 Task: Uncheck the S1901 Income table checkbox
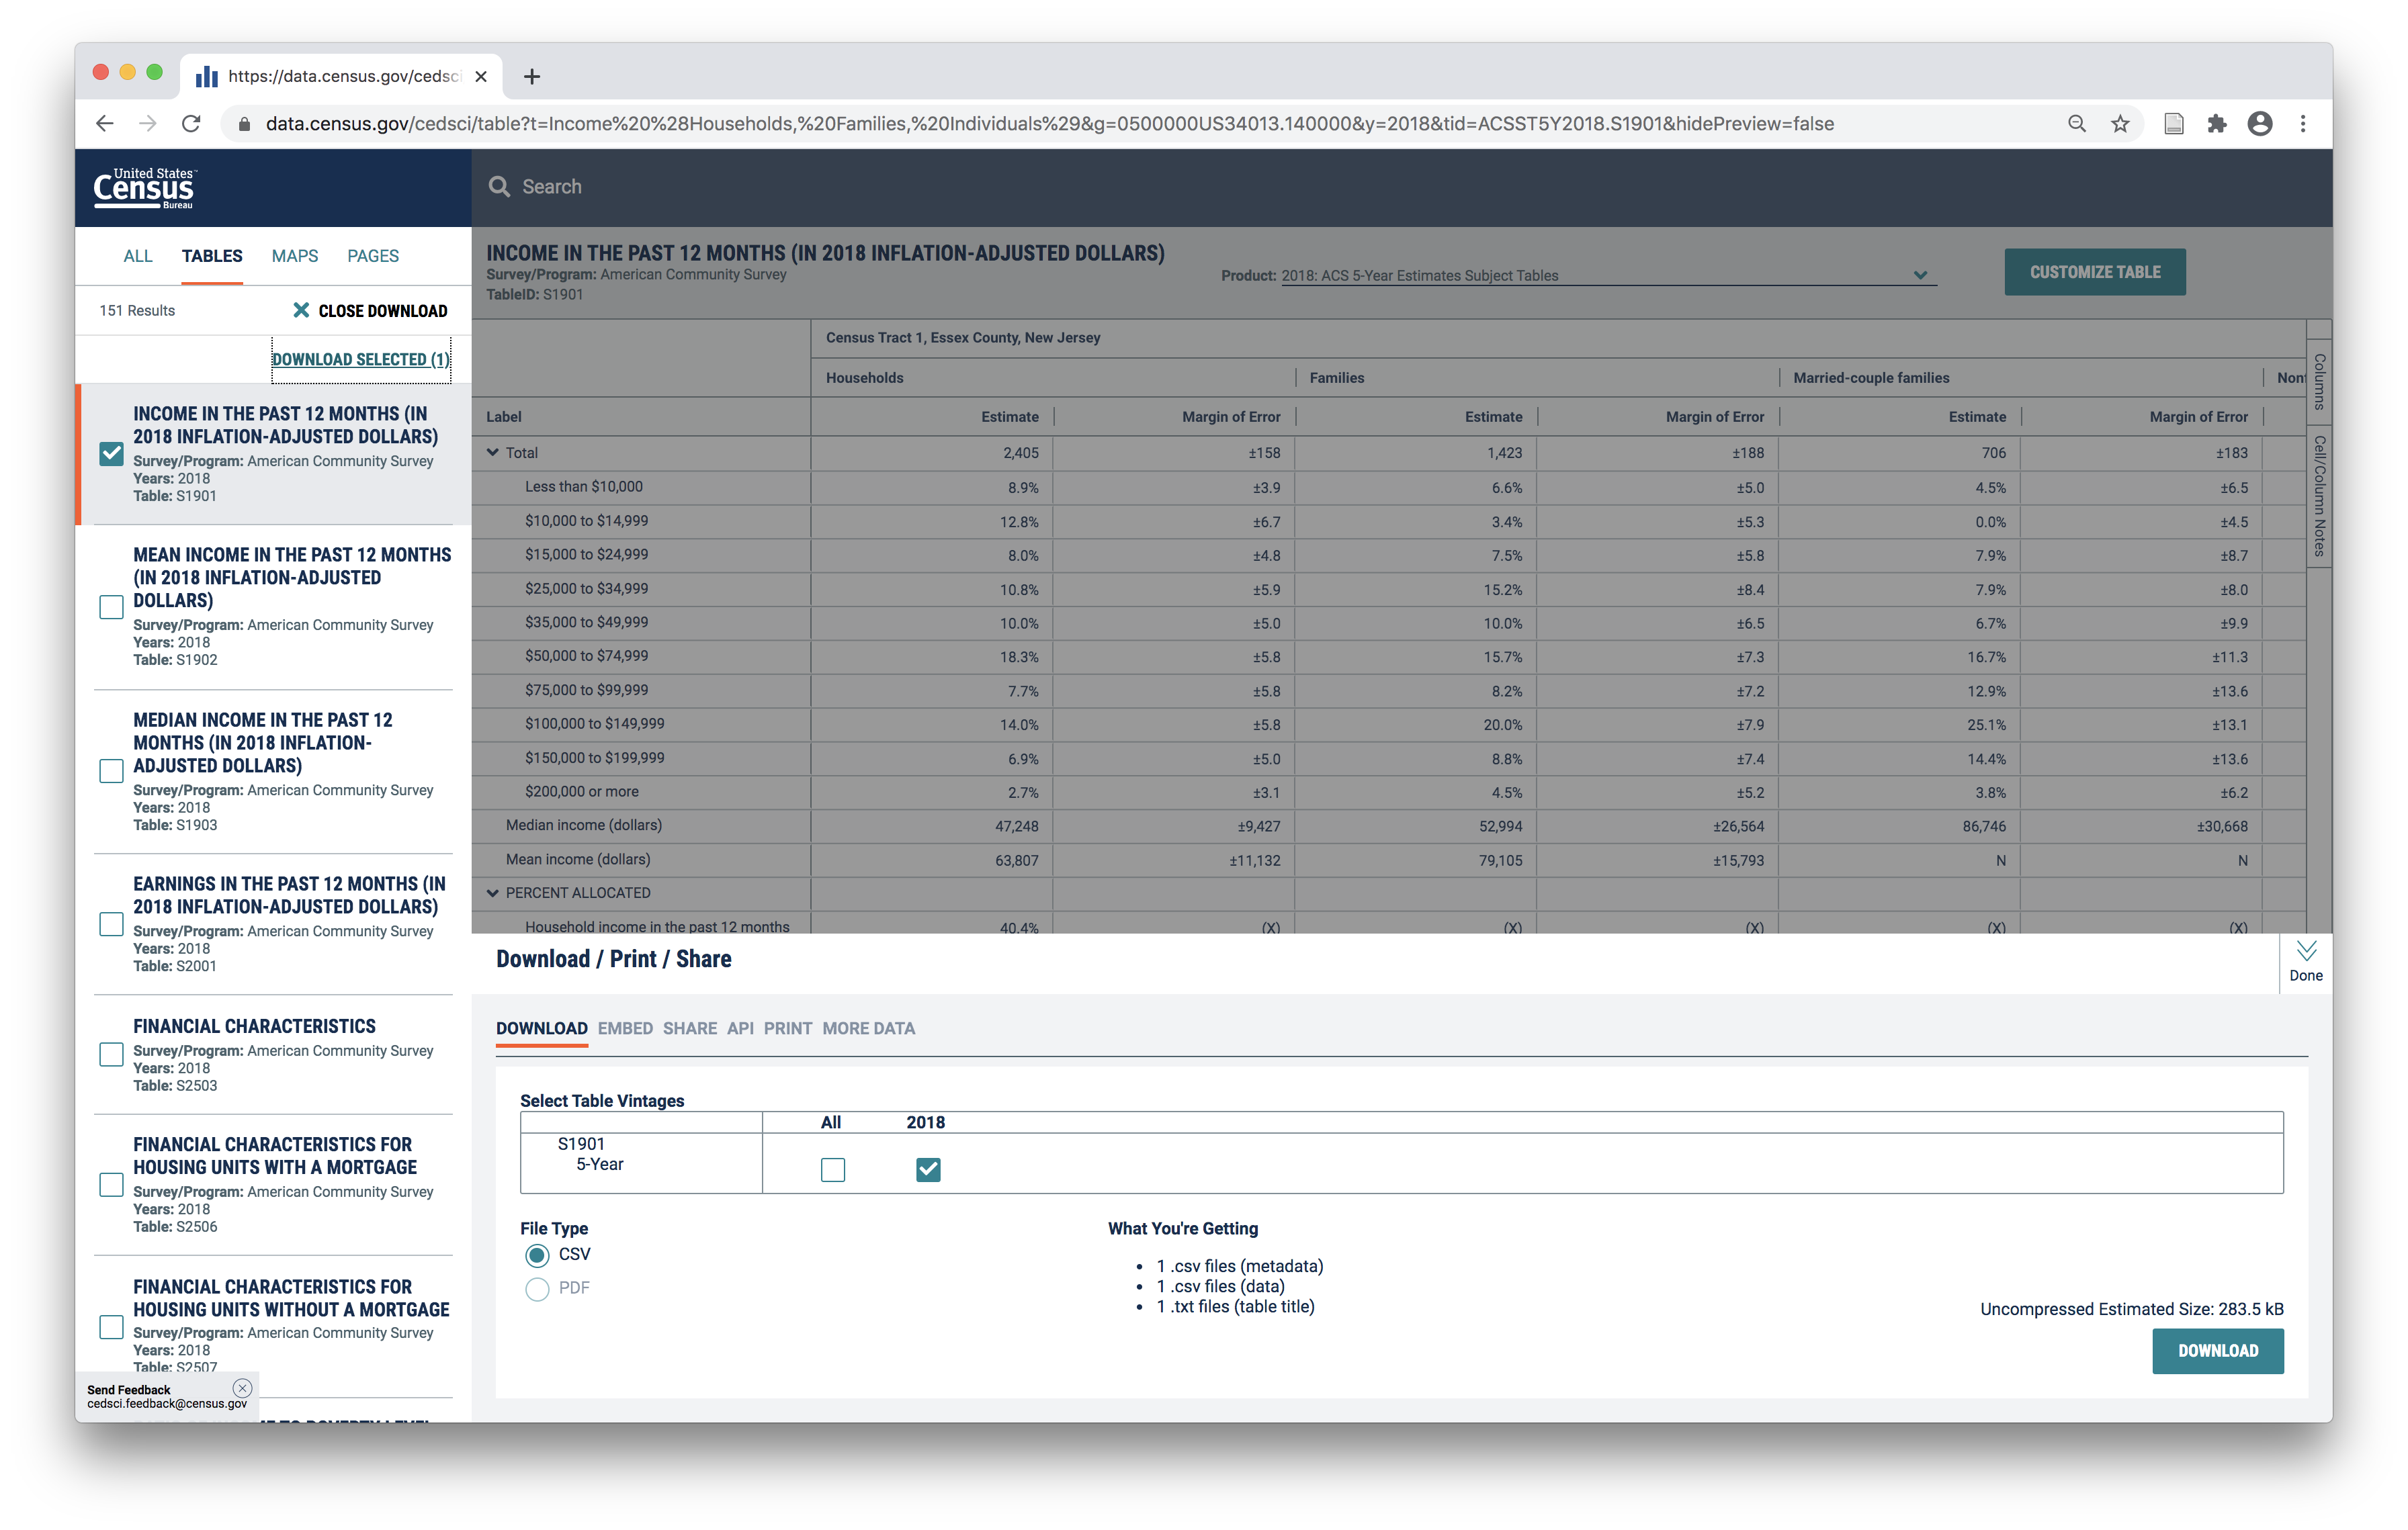[x=112, y=454]
